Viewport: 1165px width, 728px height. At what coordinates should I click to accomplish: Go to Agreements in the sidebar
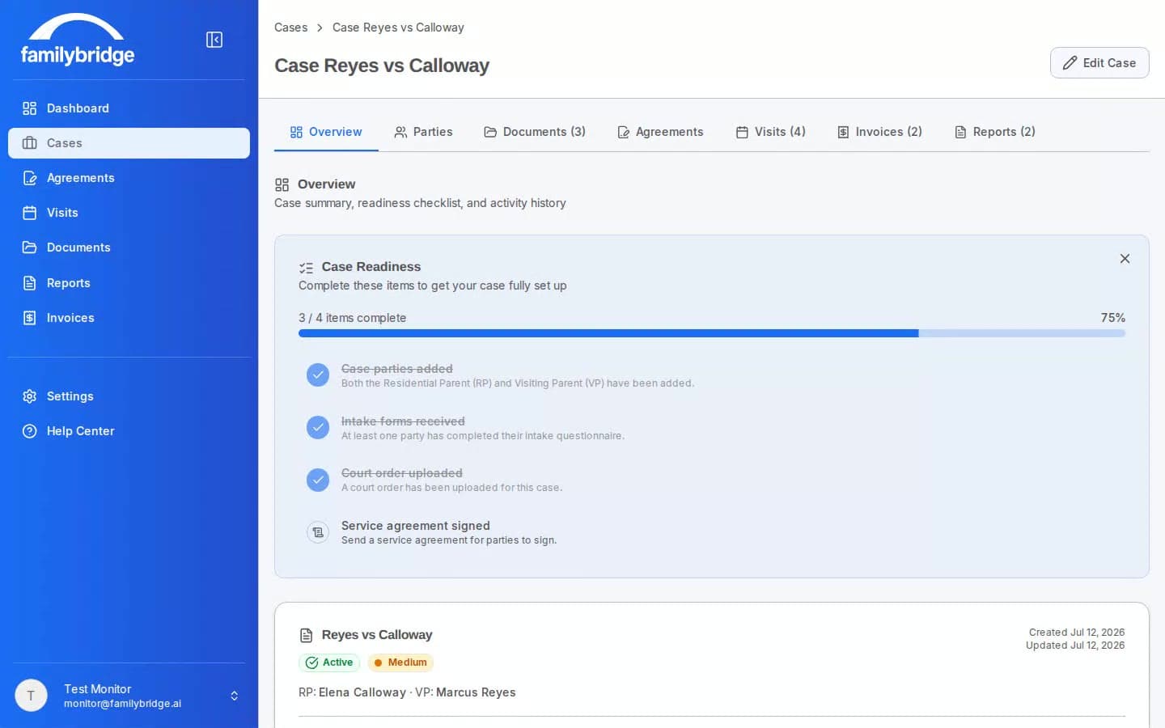tap(129, 178)
